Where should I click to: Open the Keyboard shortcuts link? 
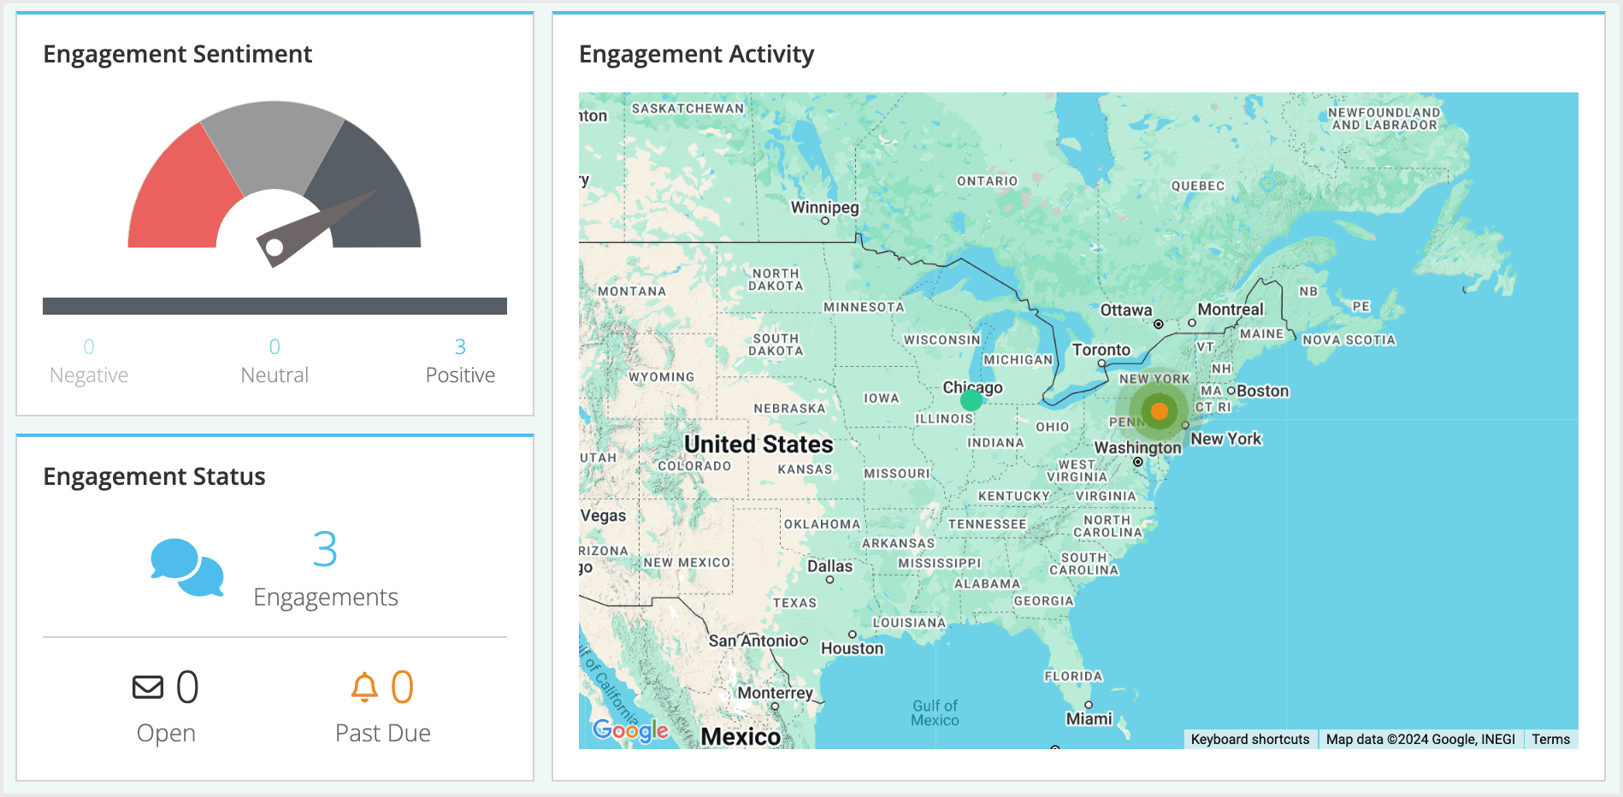tap(1250, 739)
